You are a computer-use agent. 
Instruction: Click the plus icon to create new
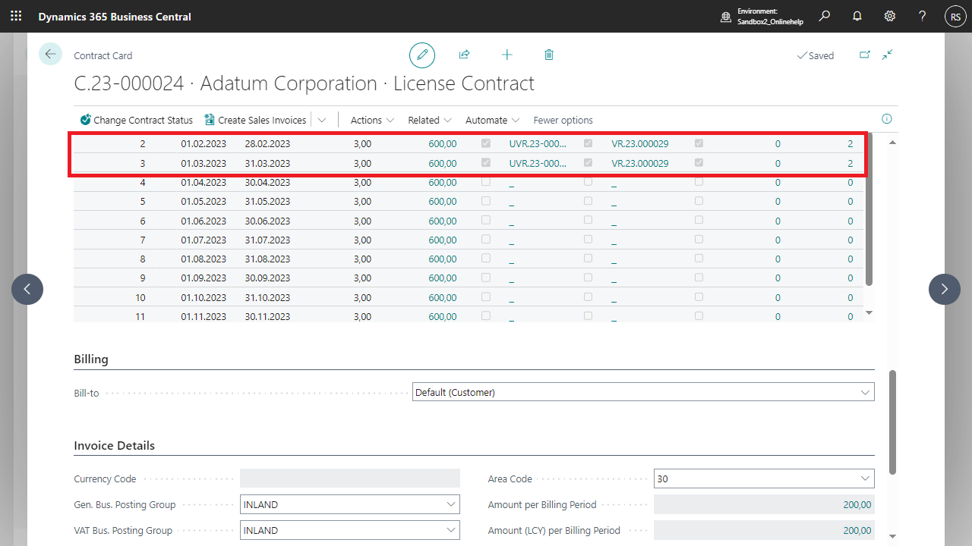click(507, 55)
